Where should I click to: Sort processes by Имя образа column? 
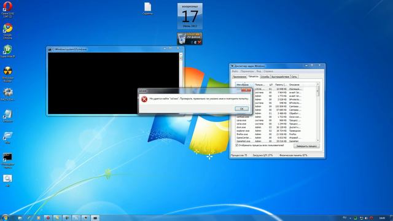coord(244,85)
